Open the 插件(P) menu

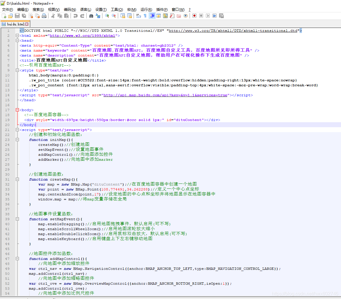pyautogui.click(x=162, y=10)
